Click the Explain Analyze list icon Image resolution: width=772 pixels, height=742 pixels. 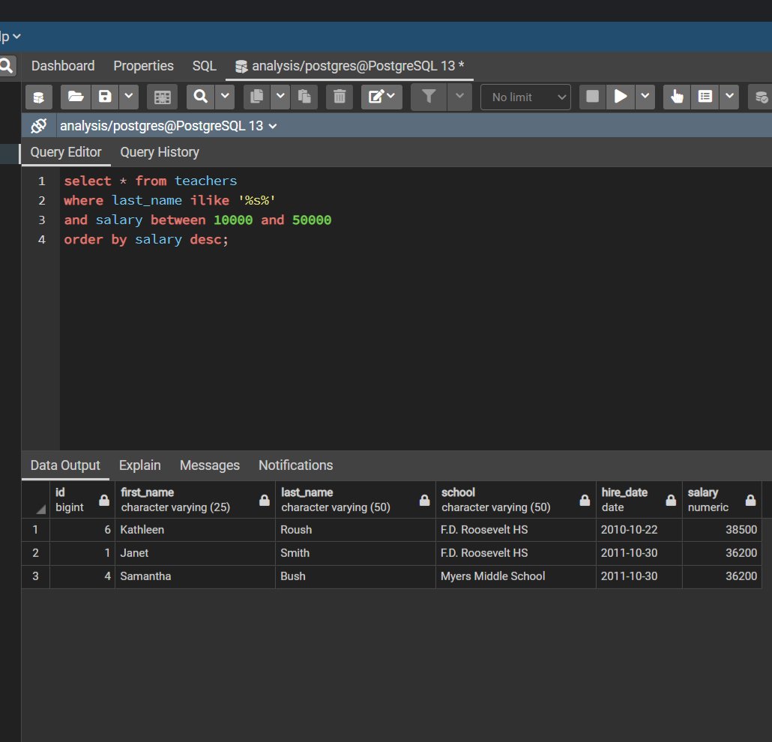point(705,97)
